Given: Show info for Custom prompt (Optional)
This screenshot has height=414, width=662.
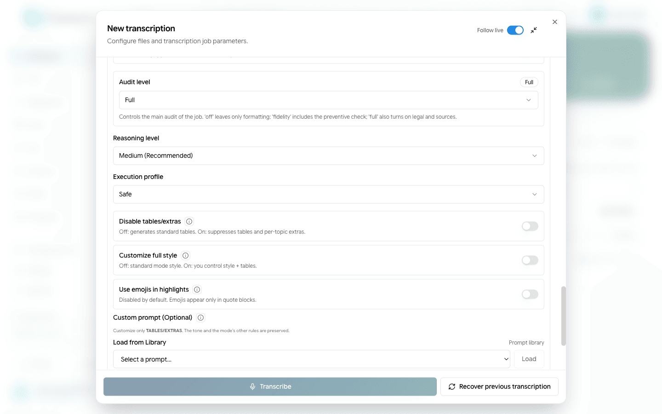Looking at the screenshot, I should click(200, 318).
